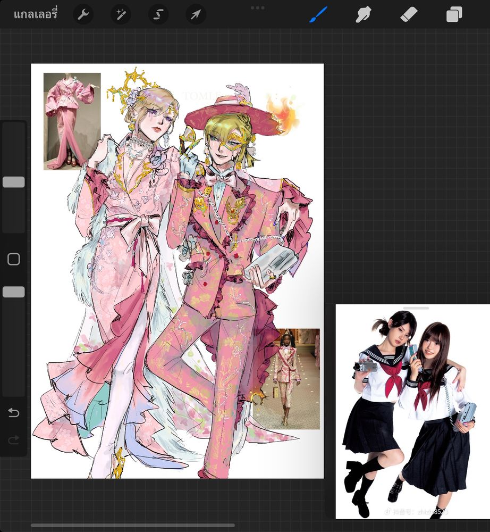Select the Eraser tool
490x532 pixels.
tap(408, 14)
